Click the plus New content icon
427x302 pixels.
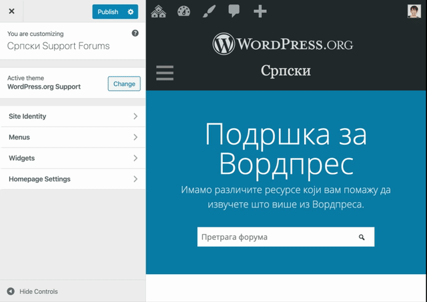pos(260,11)
